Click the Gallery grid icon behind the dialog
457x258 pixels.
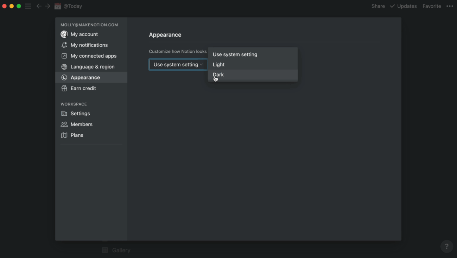(105, 250)
